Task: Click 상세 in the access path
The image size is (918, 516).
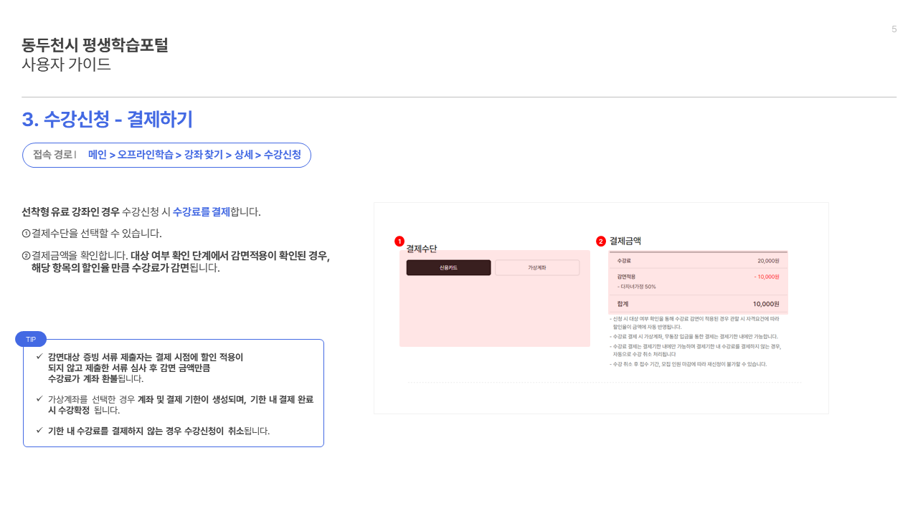Action: (244, 155)
